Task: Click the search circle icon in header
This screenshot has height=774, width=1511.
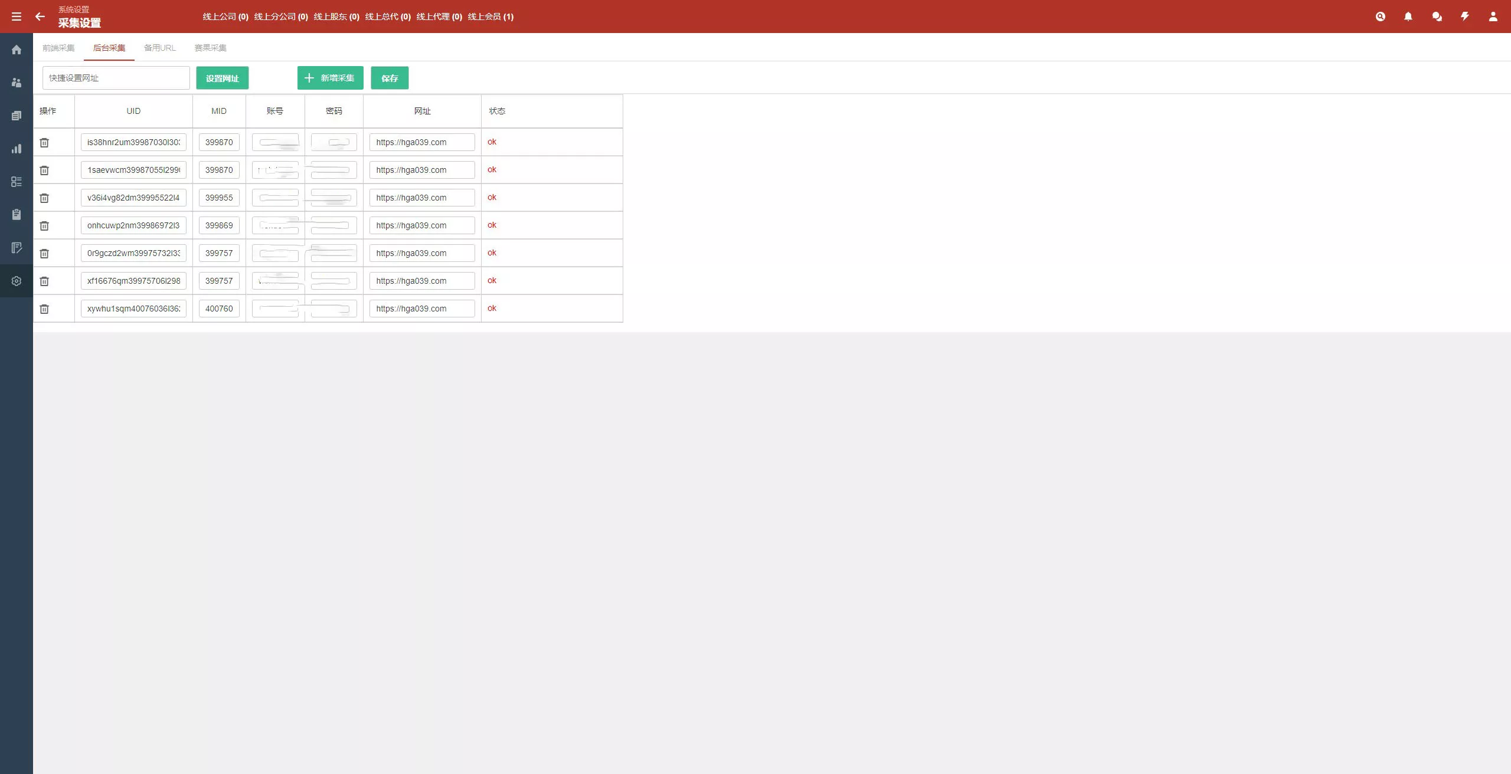Action: point(1381,17)
